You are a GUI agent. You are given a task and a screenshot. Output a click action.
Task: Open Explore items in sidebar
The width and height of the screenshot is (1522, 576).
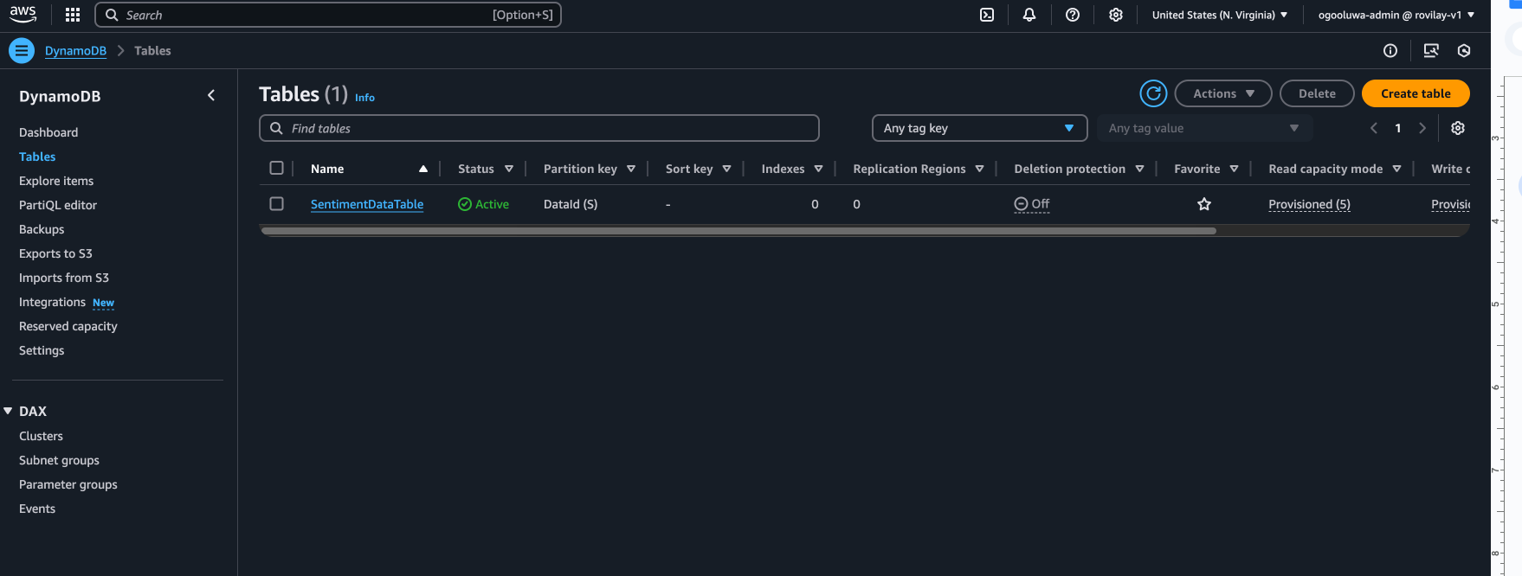(56, 181)
